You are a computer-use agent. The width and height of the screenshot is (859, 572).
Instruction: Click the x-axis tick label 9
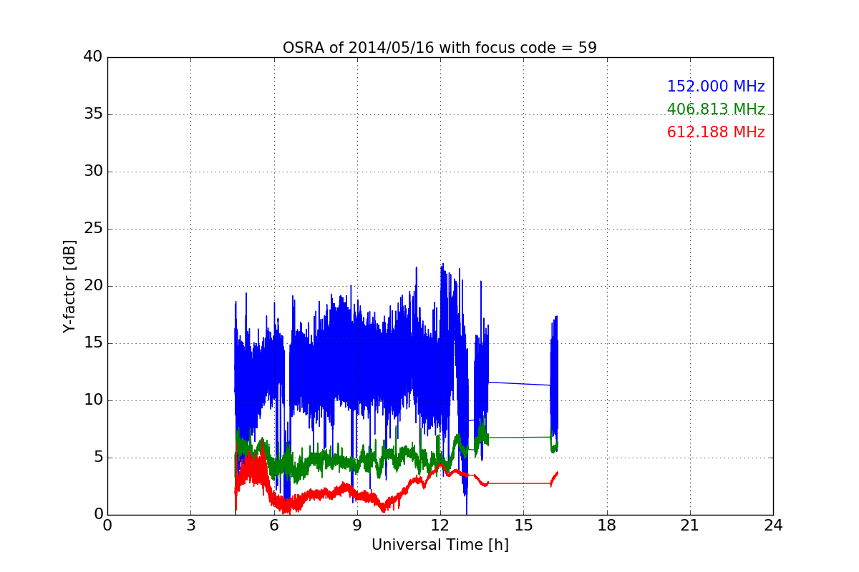(x=357, y=526)
